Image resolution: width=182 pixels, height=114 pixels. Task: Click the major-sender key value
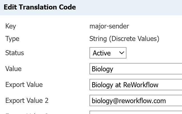[x=109, y=26]
